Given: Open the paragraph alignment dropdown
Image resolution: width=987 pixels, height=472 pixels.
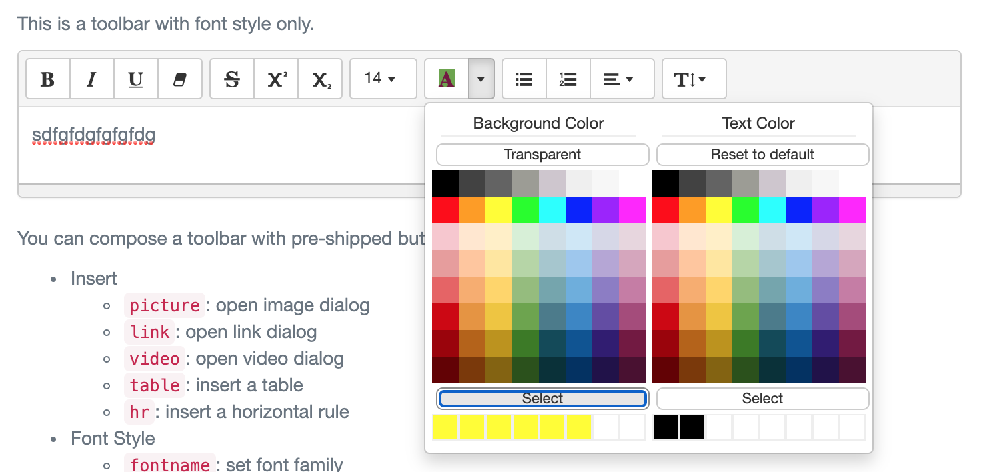Looking at the screenshot, I should pyautogui.click(x=622, y=79).
